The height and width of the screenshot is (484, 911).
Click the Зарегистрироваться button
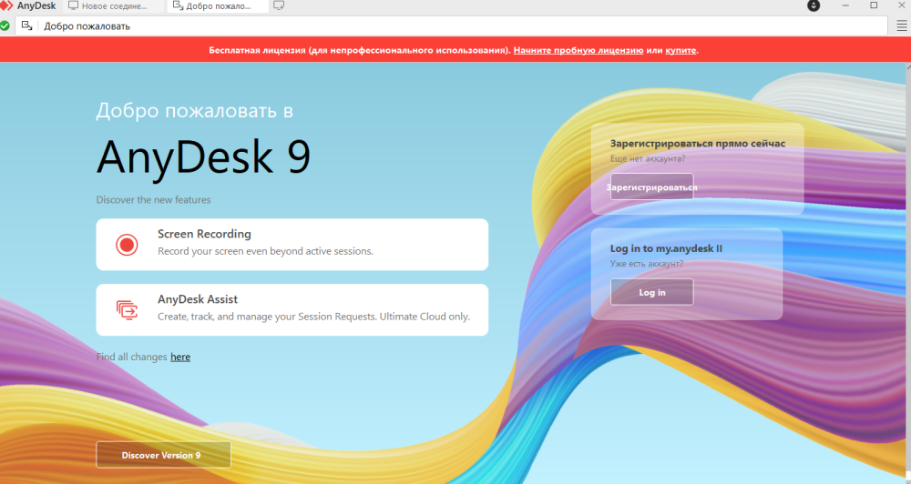coord(652,187)
